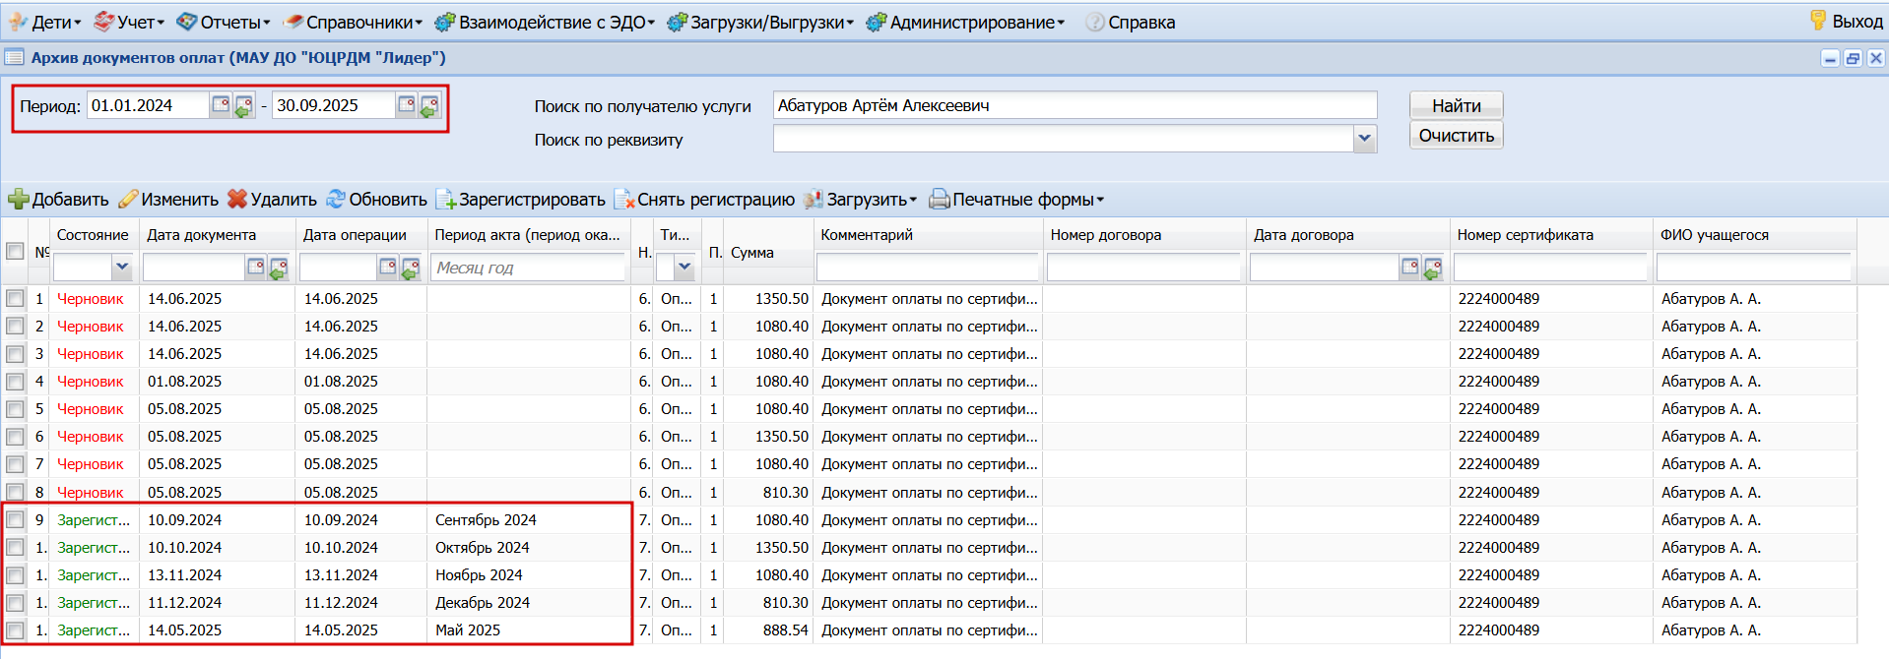
Task: Open the Печатные формы dropdown
Action: pyautogui.click(x=1016, y=200)
